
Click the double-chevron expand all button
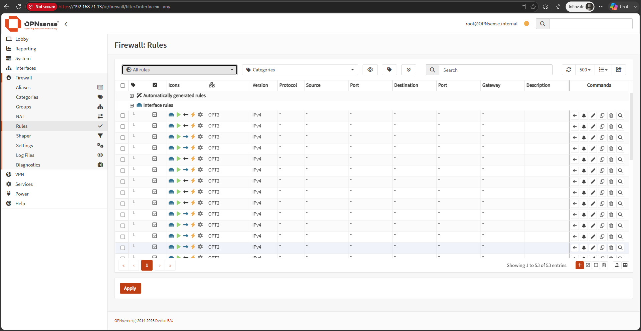[409, 70]
